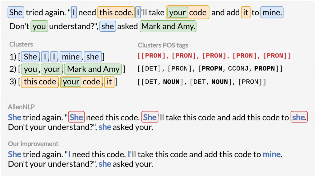Click the red-boxed "she." in the AllenNLP output

point(299,117)
